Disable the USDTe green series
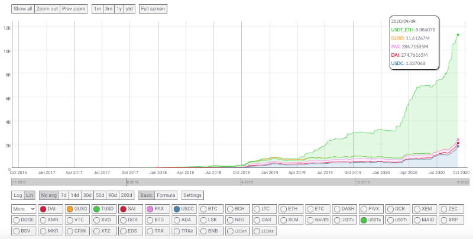 coord(363,220)
